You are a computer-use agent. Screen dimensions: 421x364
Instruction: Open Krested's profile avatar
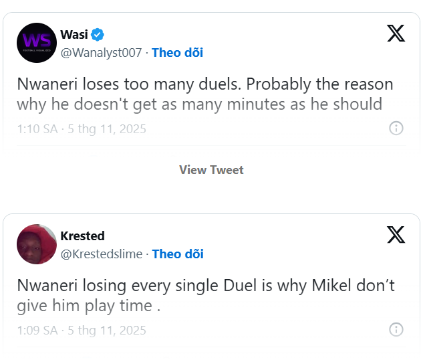point(37,244)
